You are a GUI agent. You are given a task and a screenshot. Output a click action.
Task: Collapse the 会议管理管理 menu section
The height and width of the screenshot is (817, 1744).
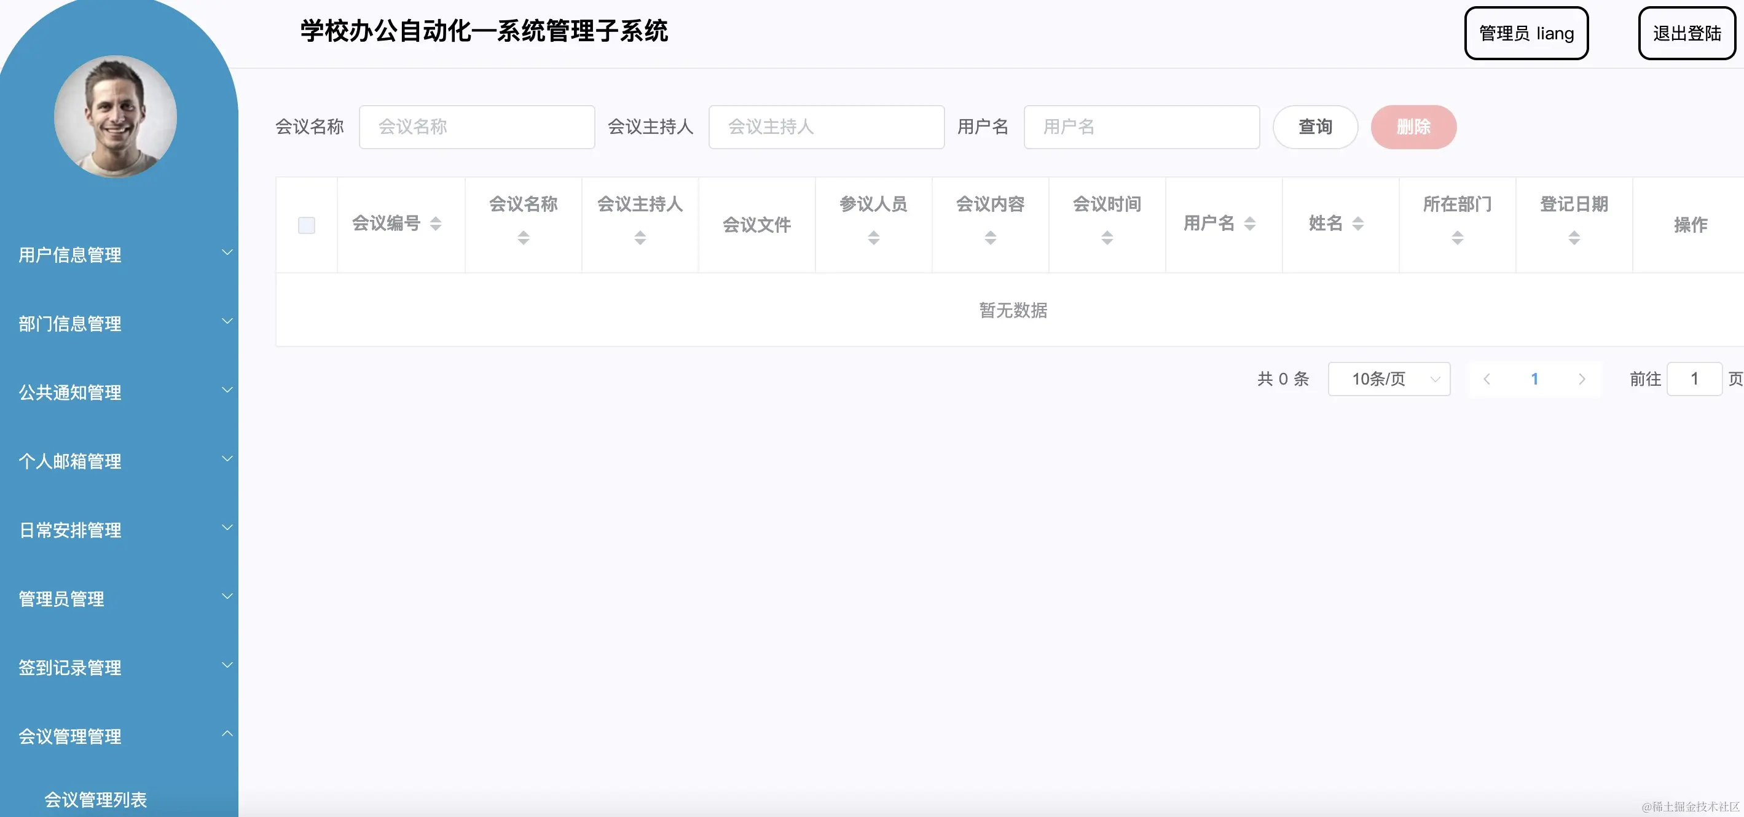click(x=69, y=736)
